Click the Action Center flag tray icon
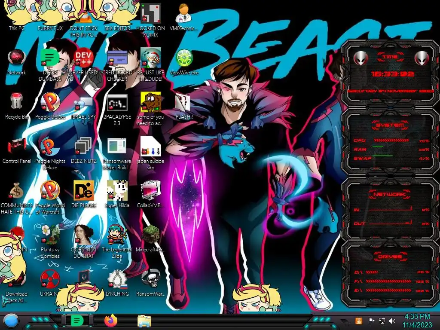440x330 pixels. coord(371,321)
